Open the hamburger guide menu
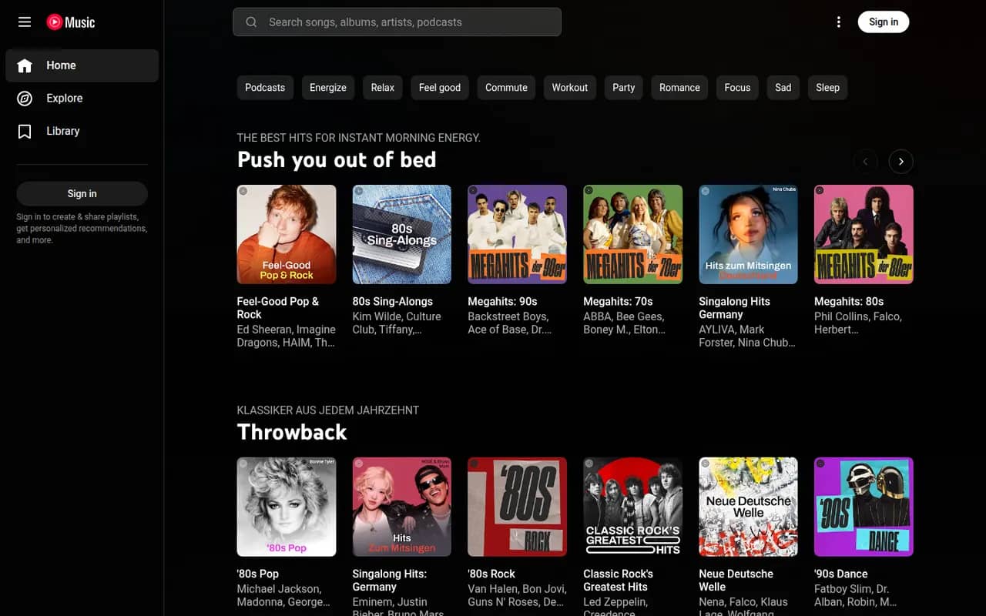 click(x=25, y=22)
